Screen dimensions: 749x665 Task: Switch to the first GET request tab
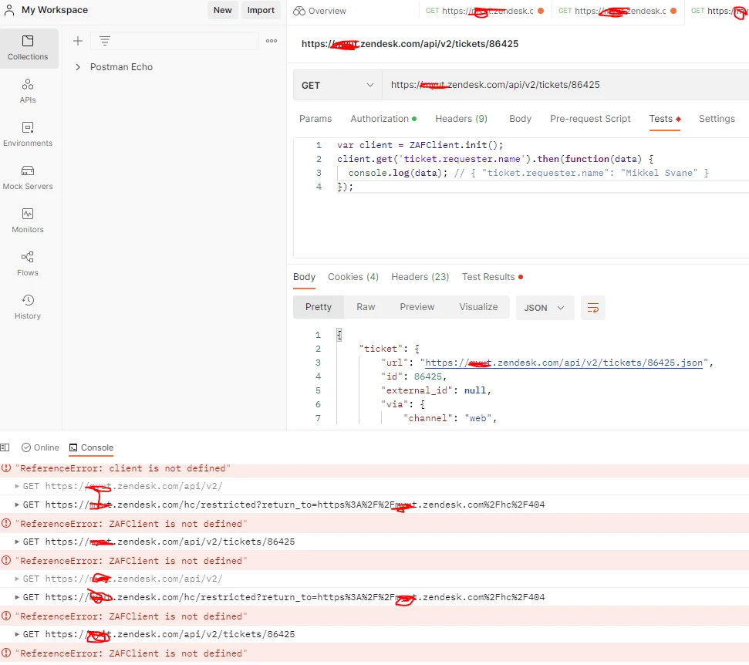click(484, 11)
